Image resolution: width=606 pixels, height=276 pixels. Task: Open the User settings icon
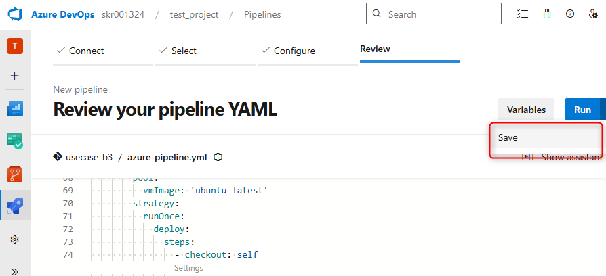point(593,14)
